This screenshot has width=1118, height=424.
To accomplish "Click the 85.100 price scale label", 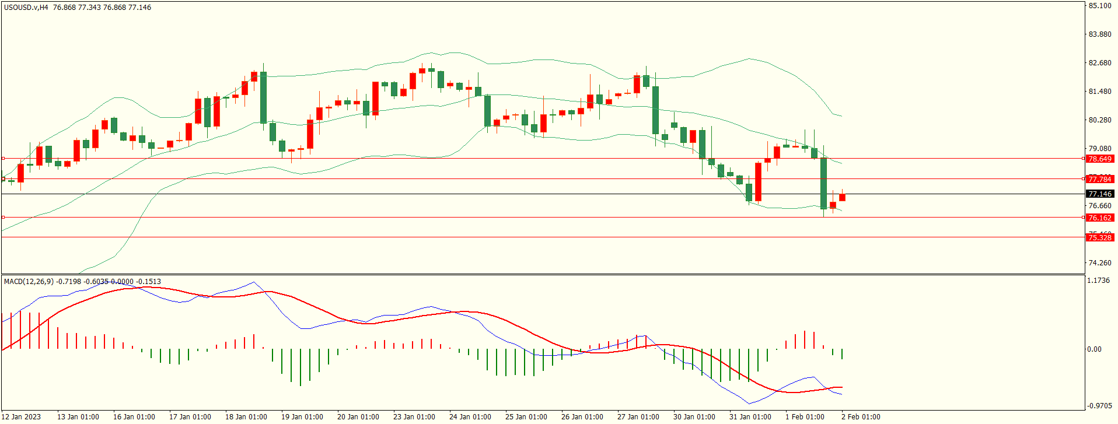I will (x=1099, y=6).
